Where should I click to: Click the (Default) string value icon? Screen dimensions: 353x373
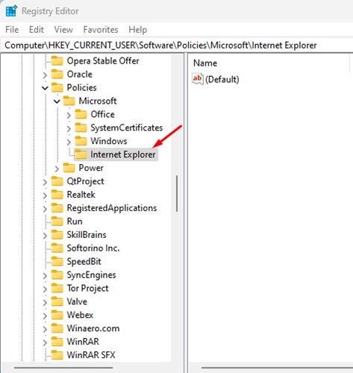[x=198, y=79]
